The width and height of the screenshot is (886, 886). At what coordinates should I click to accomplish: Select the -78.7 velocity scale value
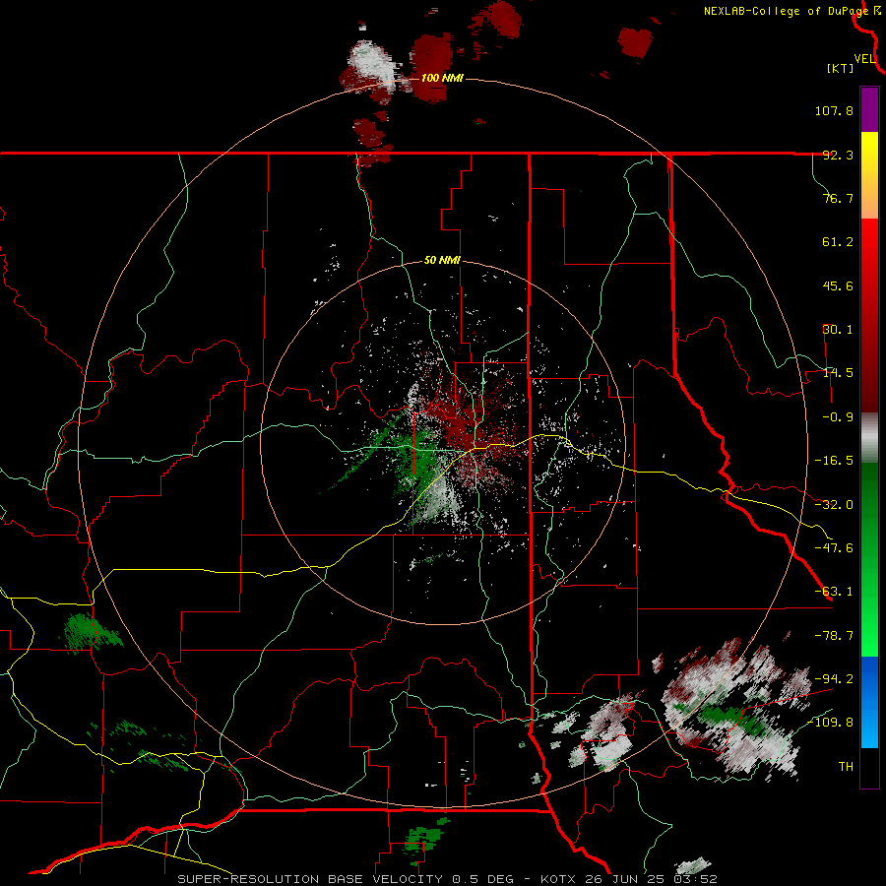834,636
